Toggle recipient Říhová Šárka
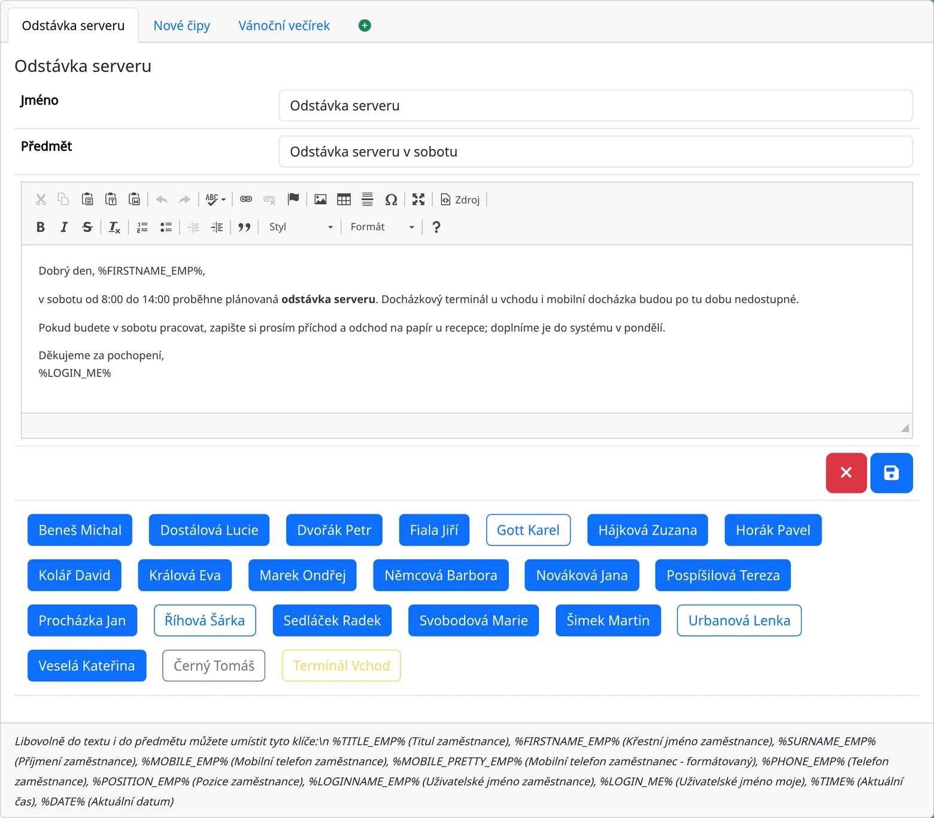 [205, 620]
